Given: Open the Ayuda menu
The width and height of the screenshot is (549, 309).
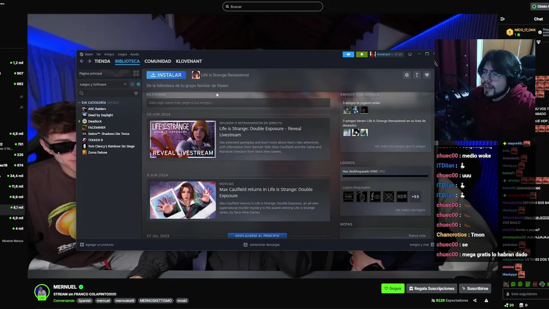Looking at the screenshot, I should pos(134,55).
